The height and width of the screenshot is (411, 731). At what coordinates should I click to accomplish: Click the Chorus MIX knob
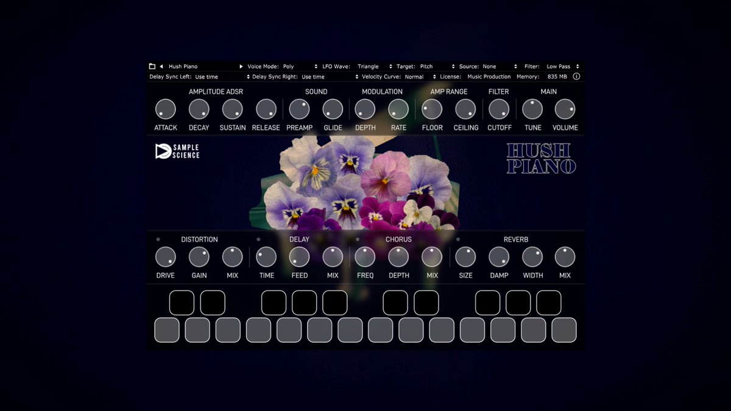(x=432, y=257)
